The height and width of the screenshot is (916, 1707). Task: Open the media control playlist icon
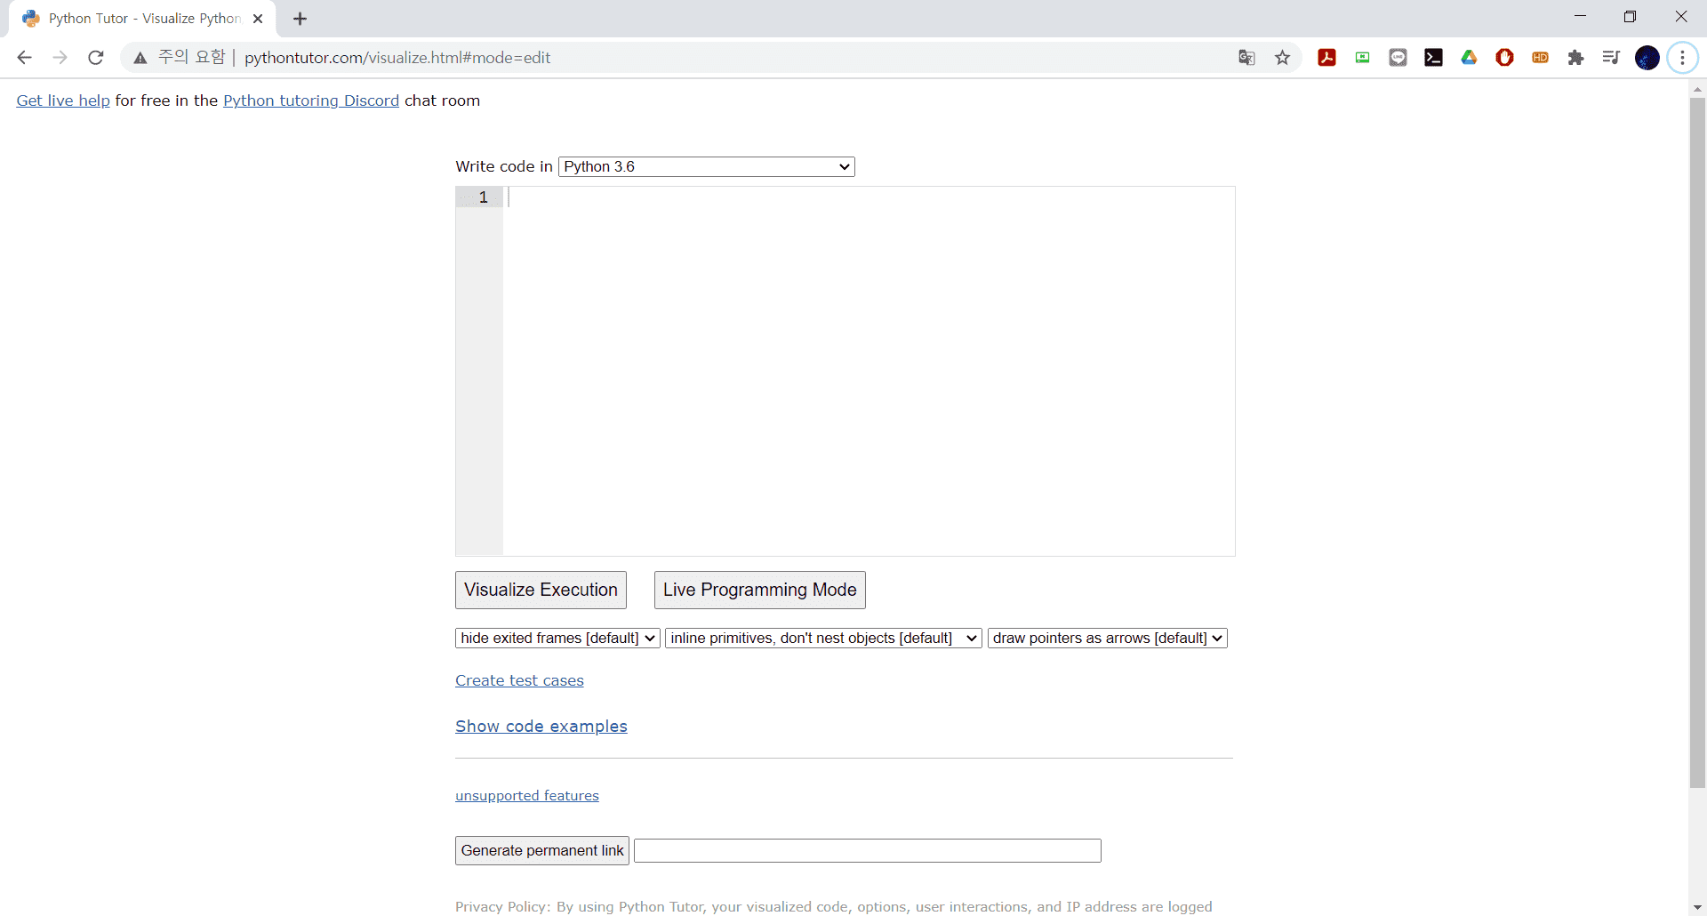[1611, 58]
